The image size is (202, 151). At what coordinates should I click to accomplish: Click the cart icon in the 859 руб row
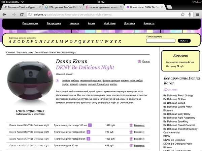131,146
